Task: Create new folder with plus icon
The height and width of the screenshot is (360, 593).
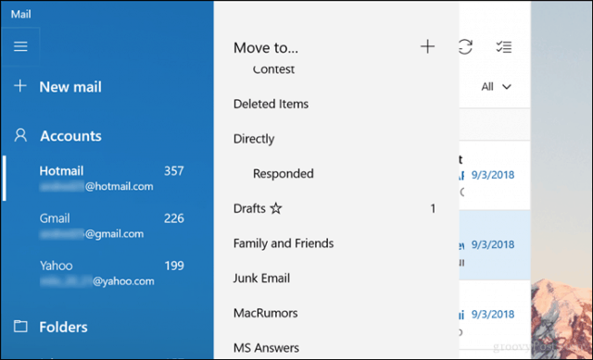Action: point(427,47)
